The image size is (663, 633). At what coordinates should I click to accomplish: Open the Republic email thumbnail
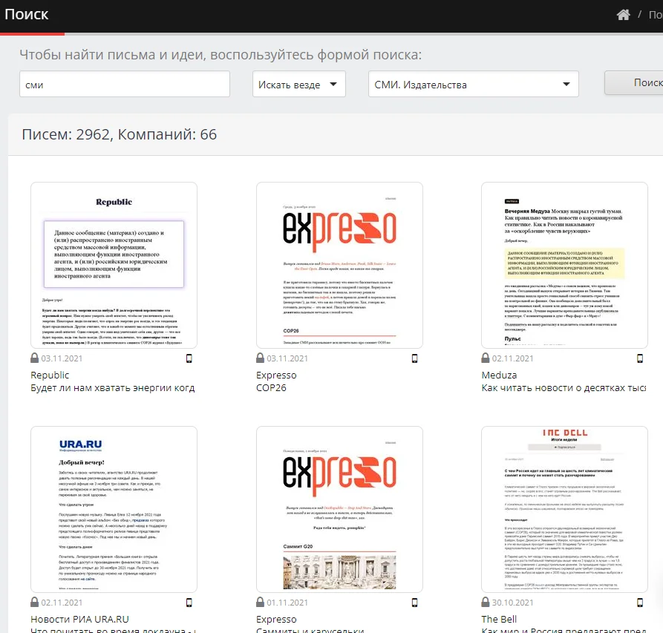[114, 265]
